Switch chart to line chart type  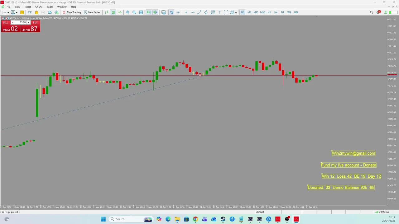point(120,12)
